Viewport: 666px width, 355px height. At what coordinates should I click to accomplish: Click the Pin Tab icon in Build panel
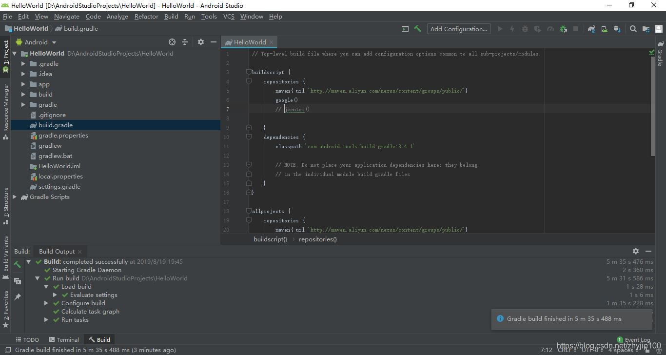pyautogui.click(x=18, y=296)
